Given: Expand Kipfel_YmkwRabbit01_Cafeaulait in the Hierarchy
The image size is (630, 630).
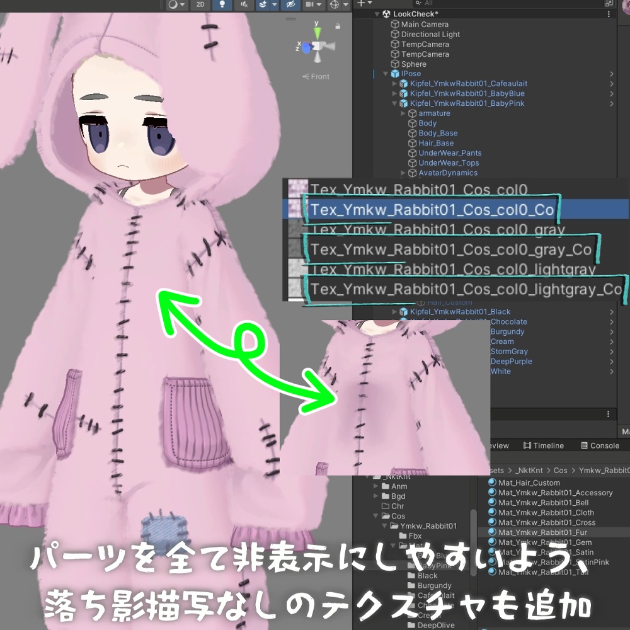Looking at the screenshot, I should tap(394, 83).
